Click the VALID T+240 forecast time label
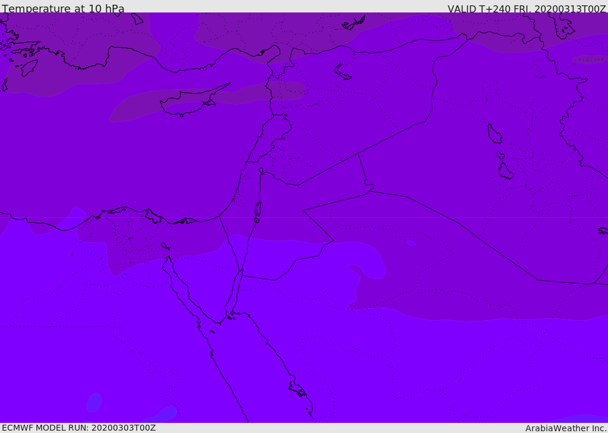The height and width of the screenshot is (433, 608). (x=526, y=9)
